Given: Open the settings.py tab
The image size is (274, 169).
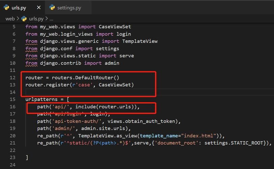Looking at the screenshot, I should pyautogui.click(x=69, y=8).
